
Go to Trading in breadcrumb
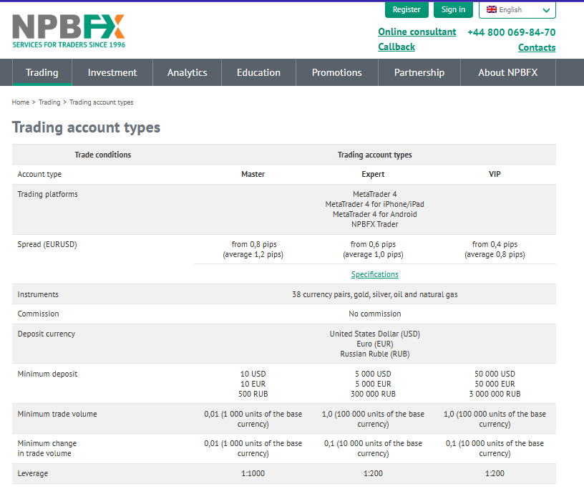(x=49, y=102)
